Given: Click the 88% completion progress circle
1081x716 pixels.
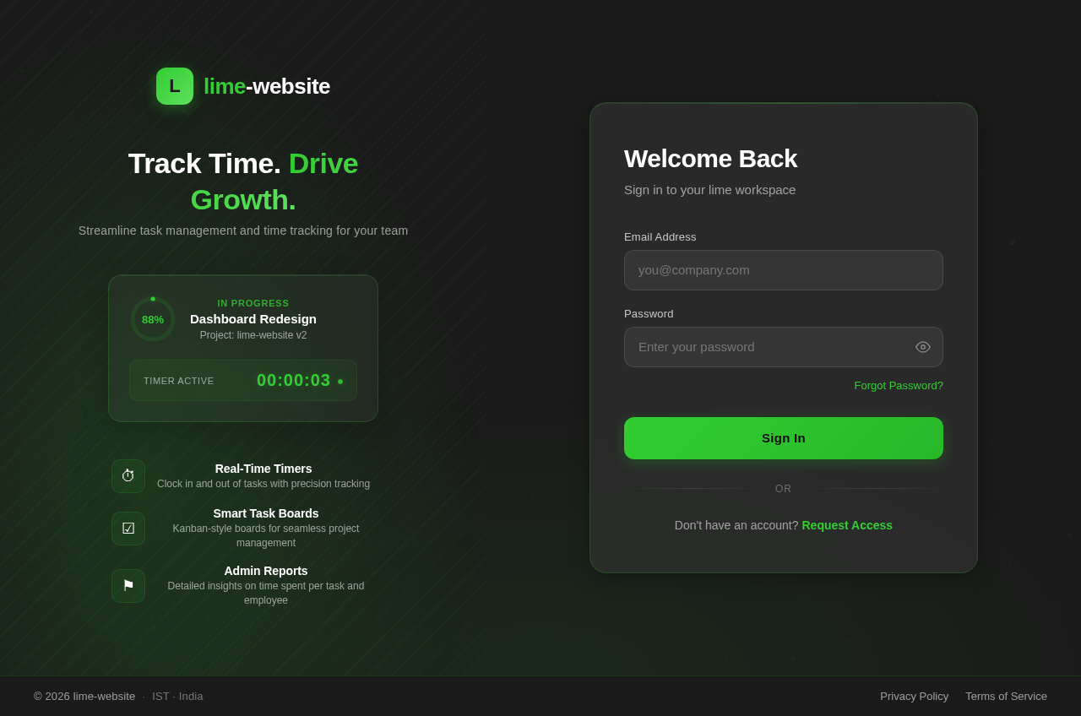Looking at the screenshot, I should click(x=153, y=321).
